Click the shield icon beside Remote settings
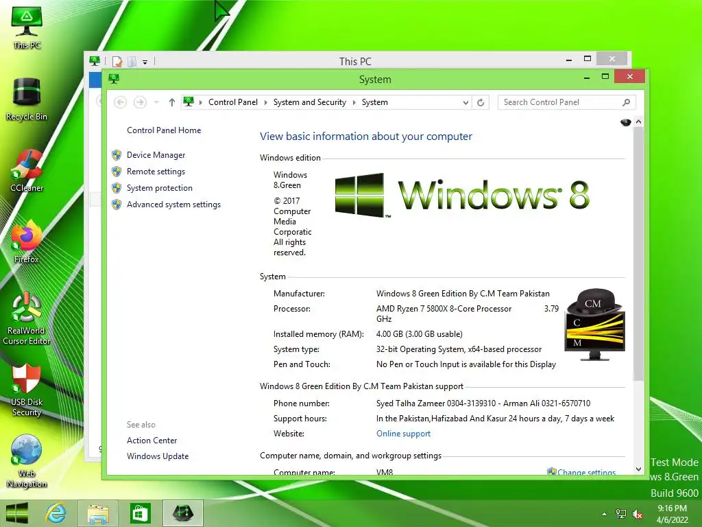 point(117,171)
